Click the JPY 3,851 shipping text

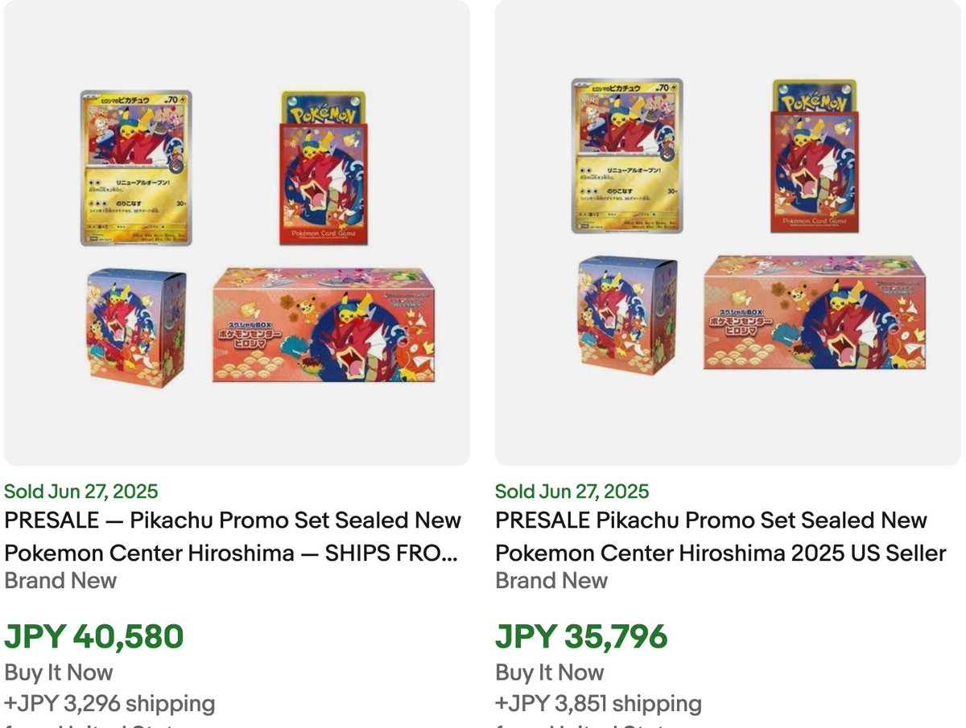point(602,703)
